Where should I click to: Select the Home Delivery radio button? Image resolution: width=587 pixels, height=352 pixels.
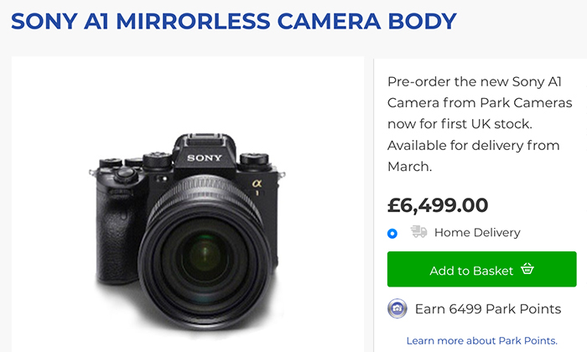392,234
